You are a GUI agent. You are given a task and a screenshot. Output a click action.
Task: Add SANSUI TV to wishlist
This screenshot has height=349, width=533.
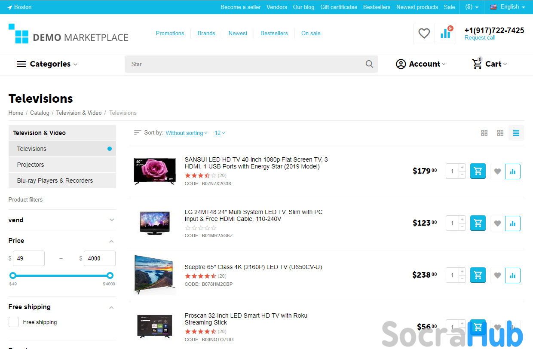click(x=497, y=171)
